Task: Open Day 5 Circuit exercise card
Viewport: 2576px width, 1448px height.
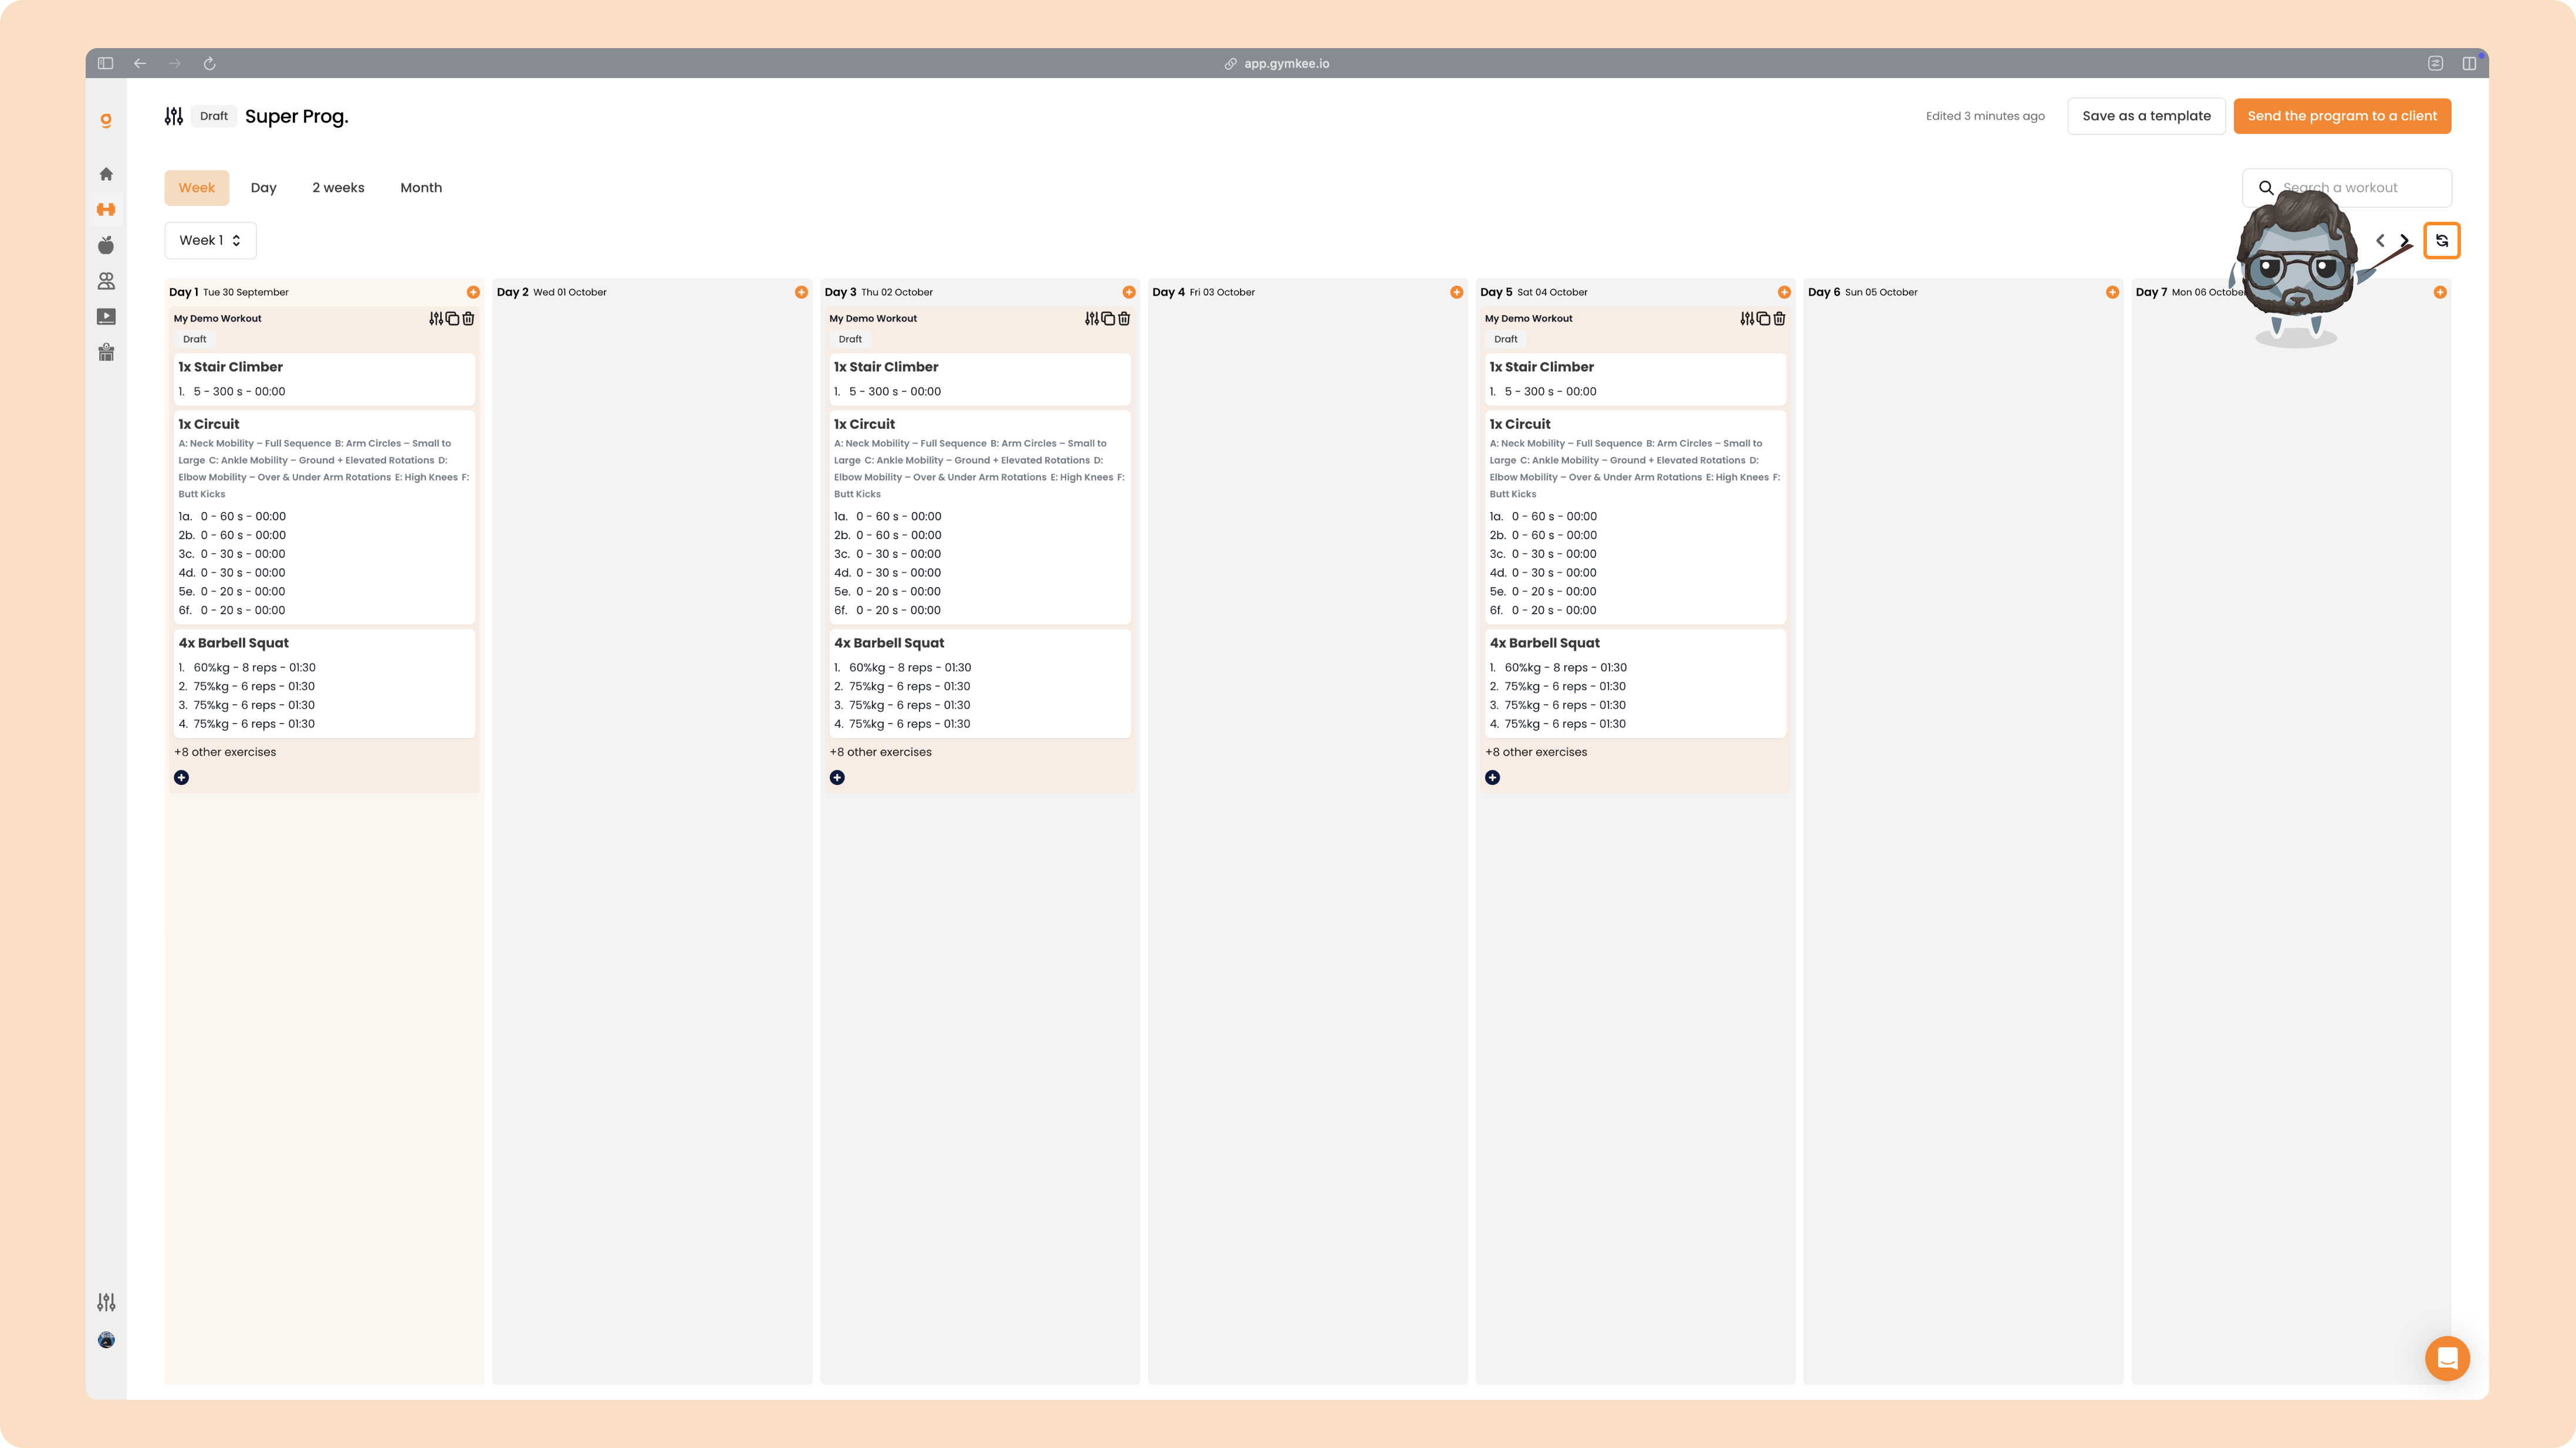Action: pos(1635,517)
